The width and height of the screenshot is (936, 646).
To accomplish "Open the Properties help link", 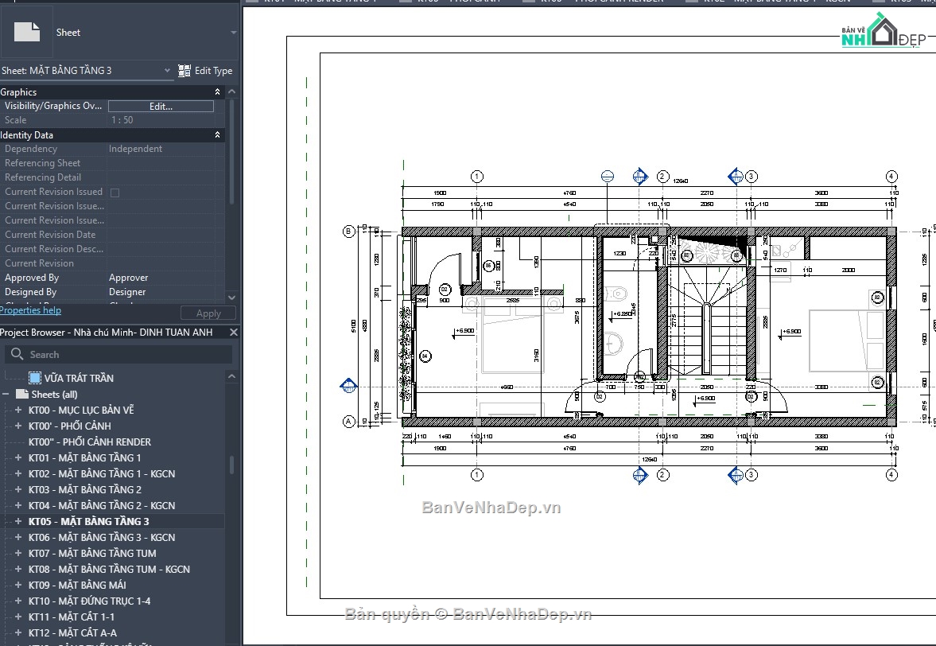I will point(30,309).
